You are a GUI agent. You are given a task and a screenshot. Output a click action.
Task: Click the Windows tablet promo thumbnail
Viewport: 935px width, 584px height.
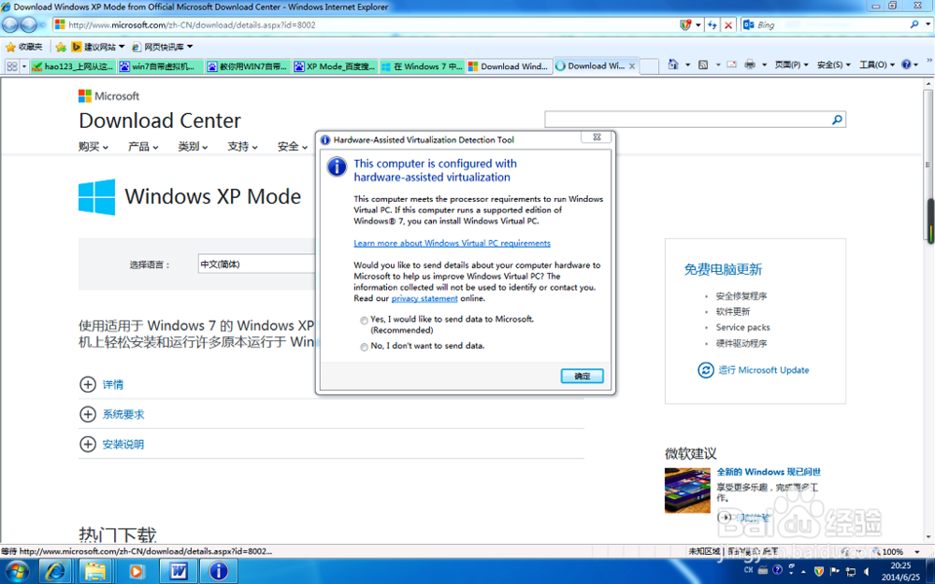pyautogui.click(x=687, y=491)
